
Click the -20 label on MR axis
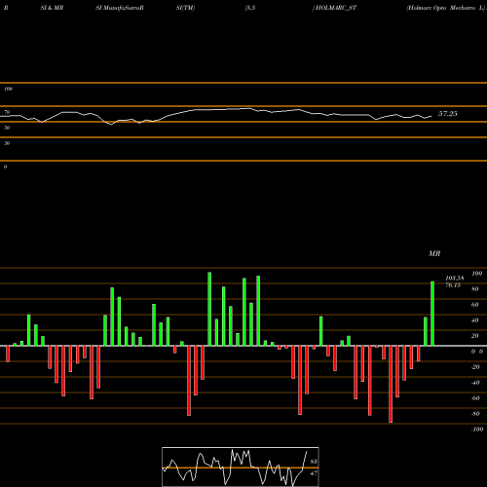475,367
